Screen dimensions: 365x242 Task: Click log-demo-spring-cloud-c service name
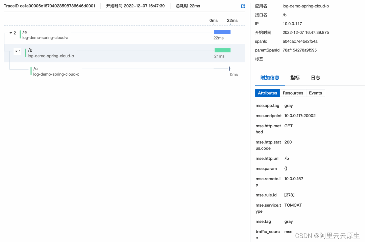56,74
